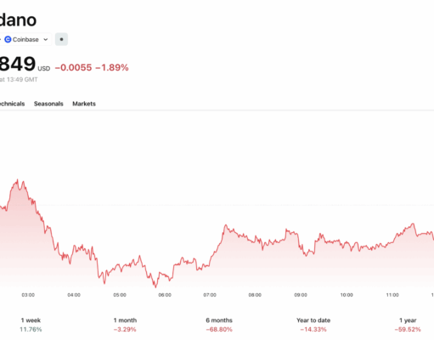Viewport: 434px width, 340px height.
Task: Click the 10:00 time axis label
Action: (347, 295)
